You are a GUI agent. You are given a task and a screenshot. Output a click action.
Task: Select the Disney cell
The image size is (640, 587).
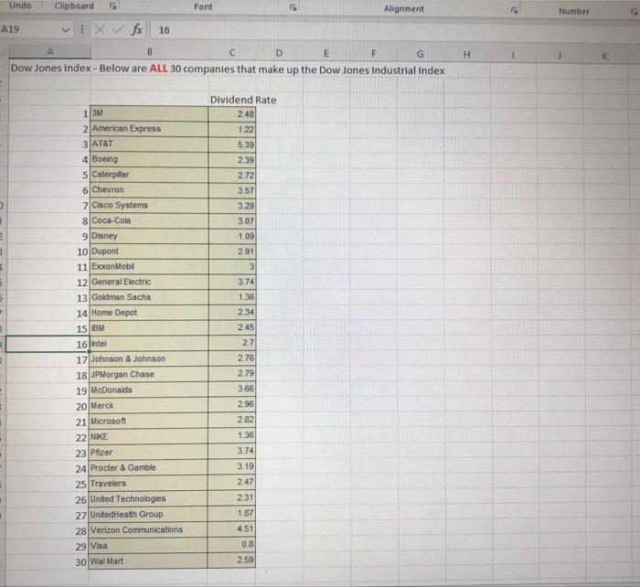(149, 236)
